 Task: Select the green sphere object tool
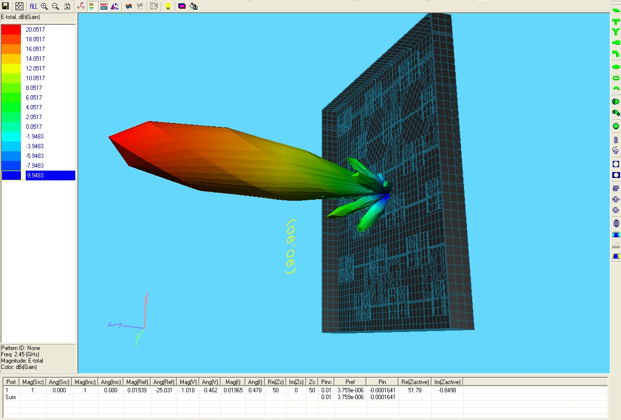tap(616, 126)
